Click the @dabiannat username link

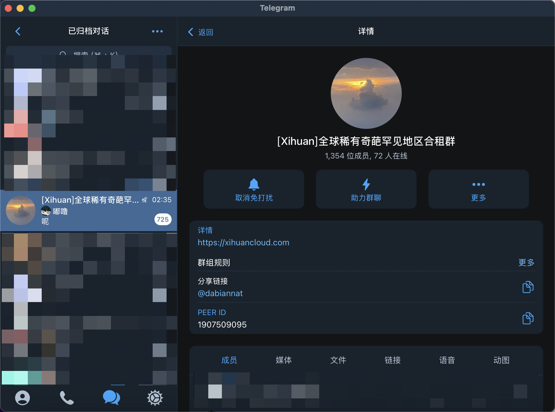click(220, 293)
